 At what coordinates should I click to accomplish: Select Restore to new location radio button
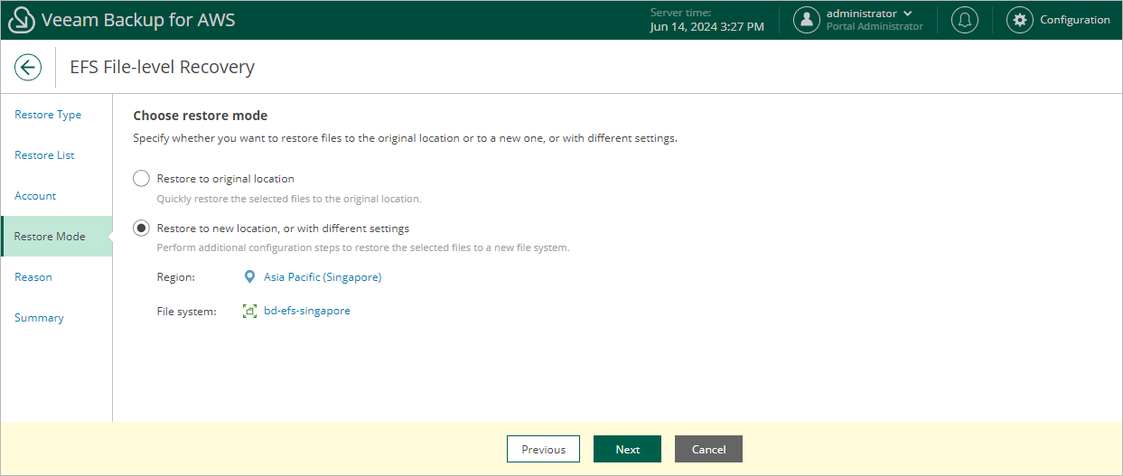pos(141,229)
